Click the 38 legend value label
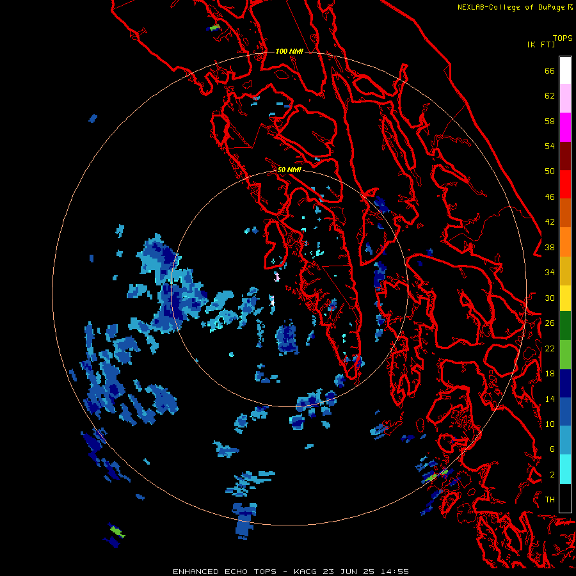576x576 pixels. pos(550,247)
